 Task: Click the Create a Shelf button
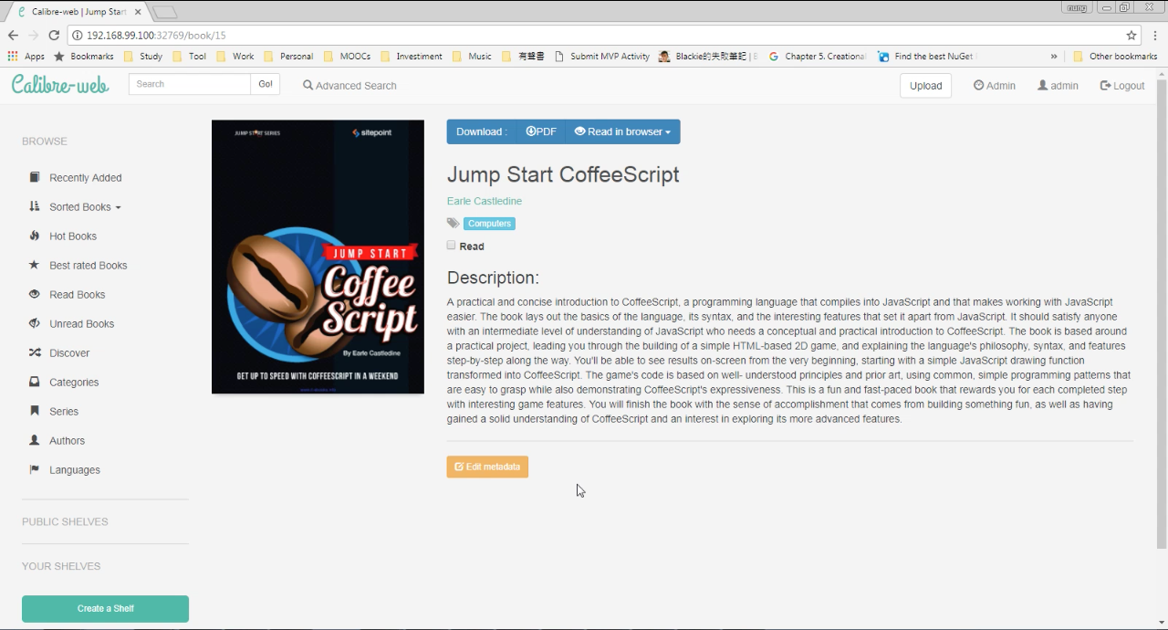click(105, 608)
